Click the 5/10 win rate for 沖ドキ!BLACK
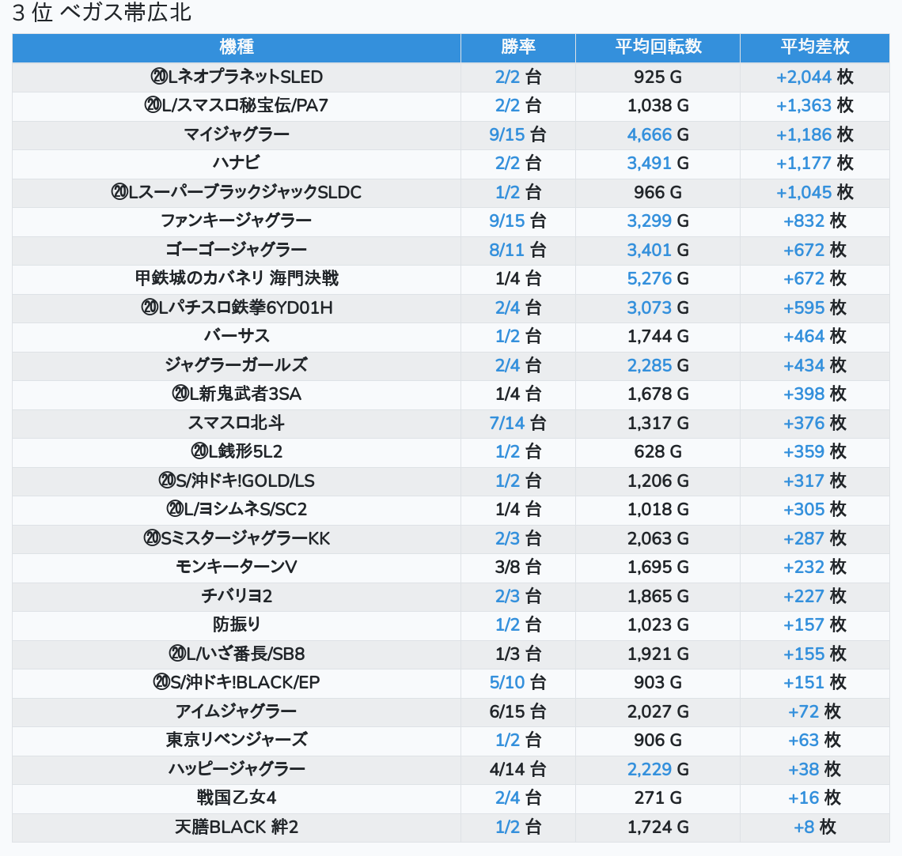Image resolution: width=902 pixels, height=856 pixels. coord(507,683)
